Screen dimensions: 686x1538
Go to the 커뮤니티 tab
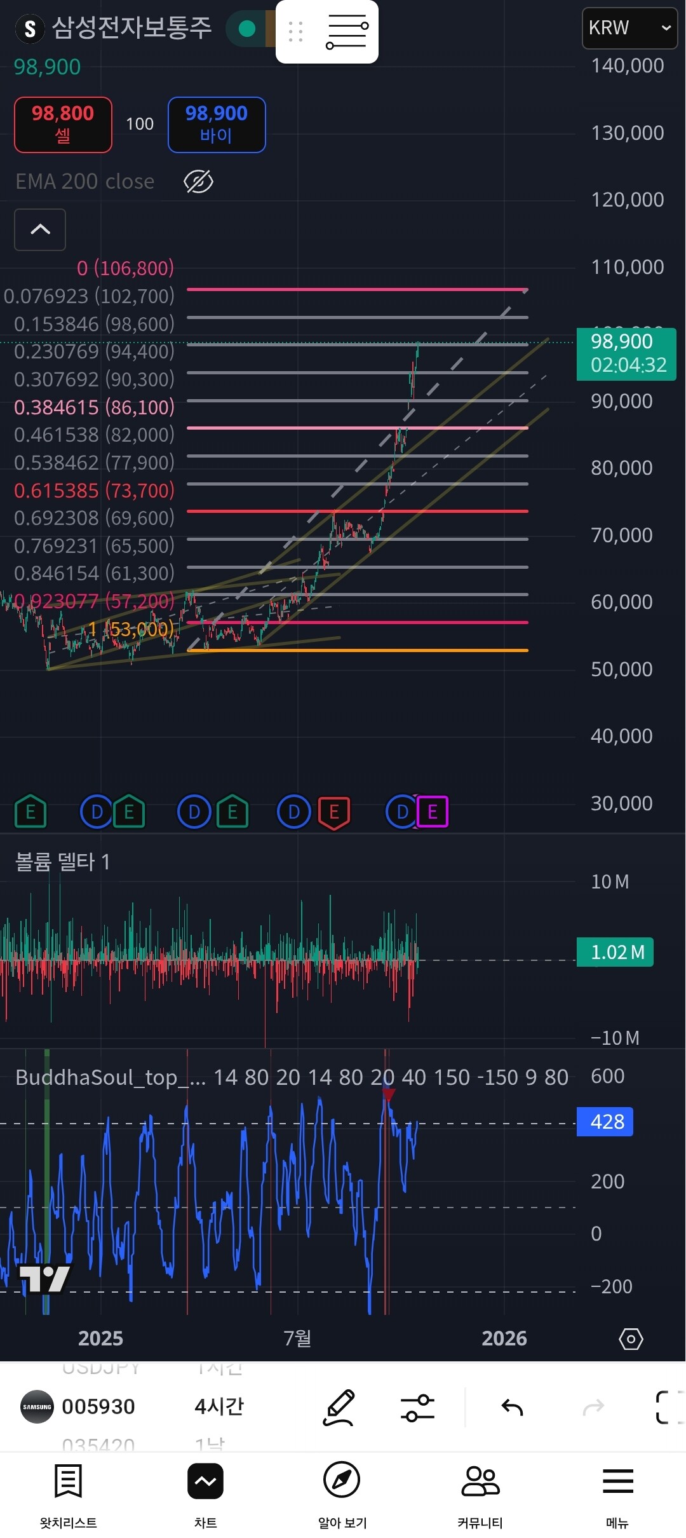480,1495
